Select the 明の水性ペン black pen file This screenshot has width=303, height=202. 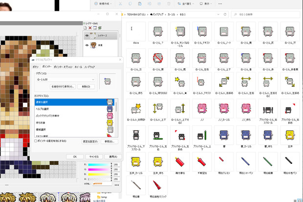click(x=290, y=163)
